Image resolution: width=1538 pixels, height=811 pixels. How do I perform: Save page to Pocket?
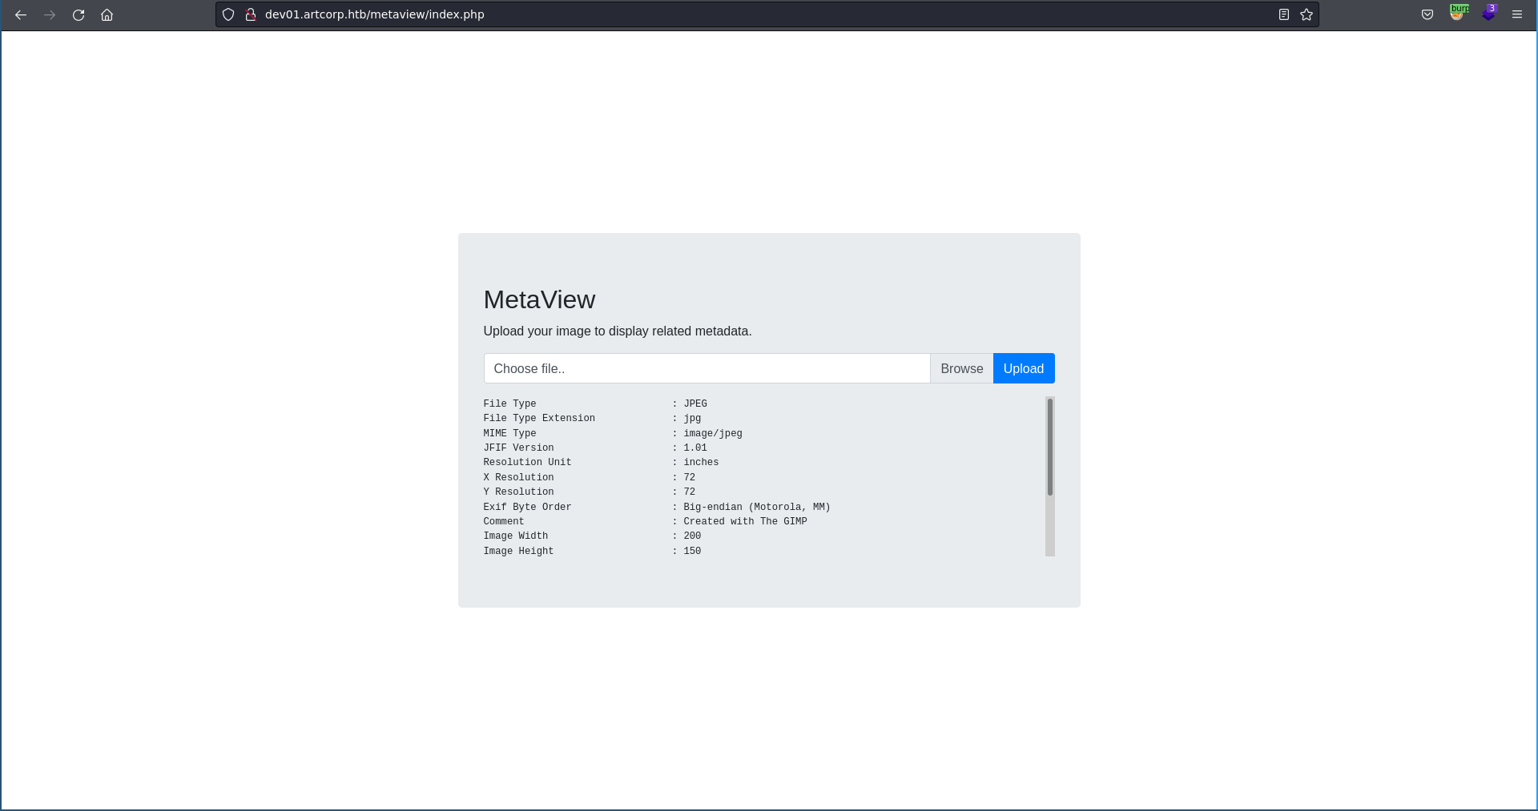1427,14
